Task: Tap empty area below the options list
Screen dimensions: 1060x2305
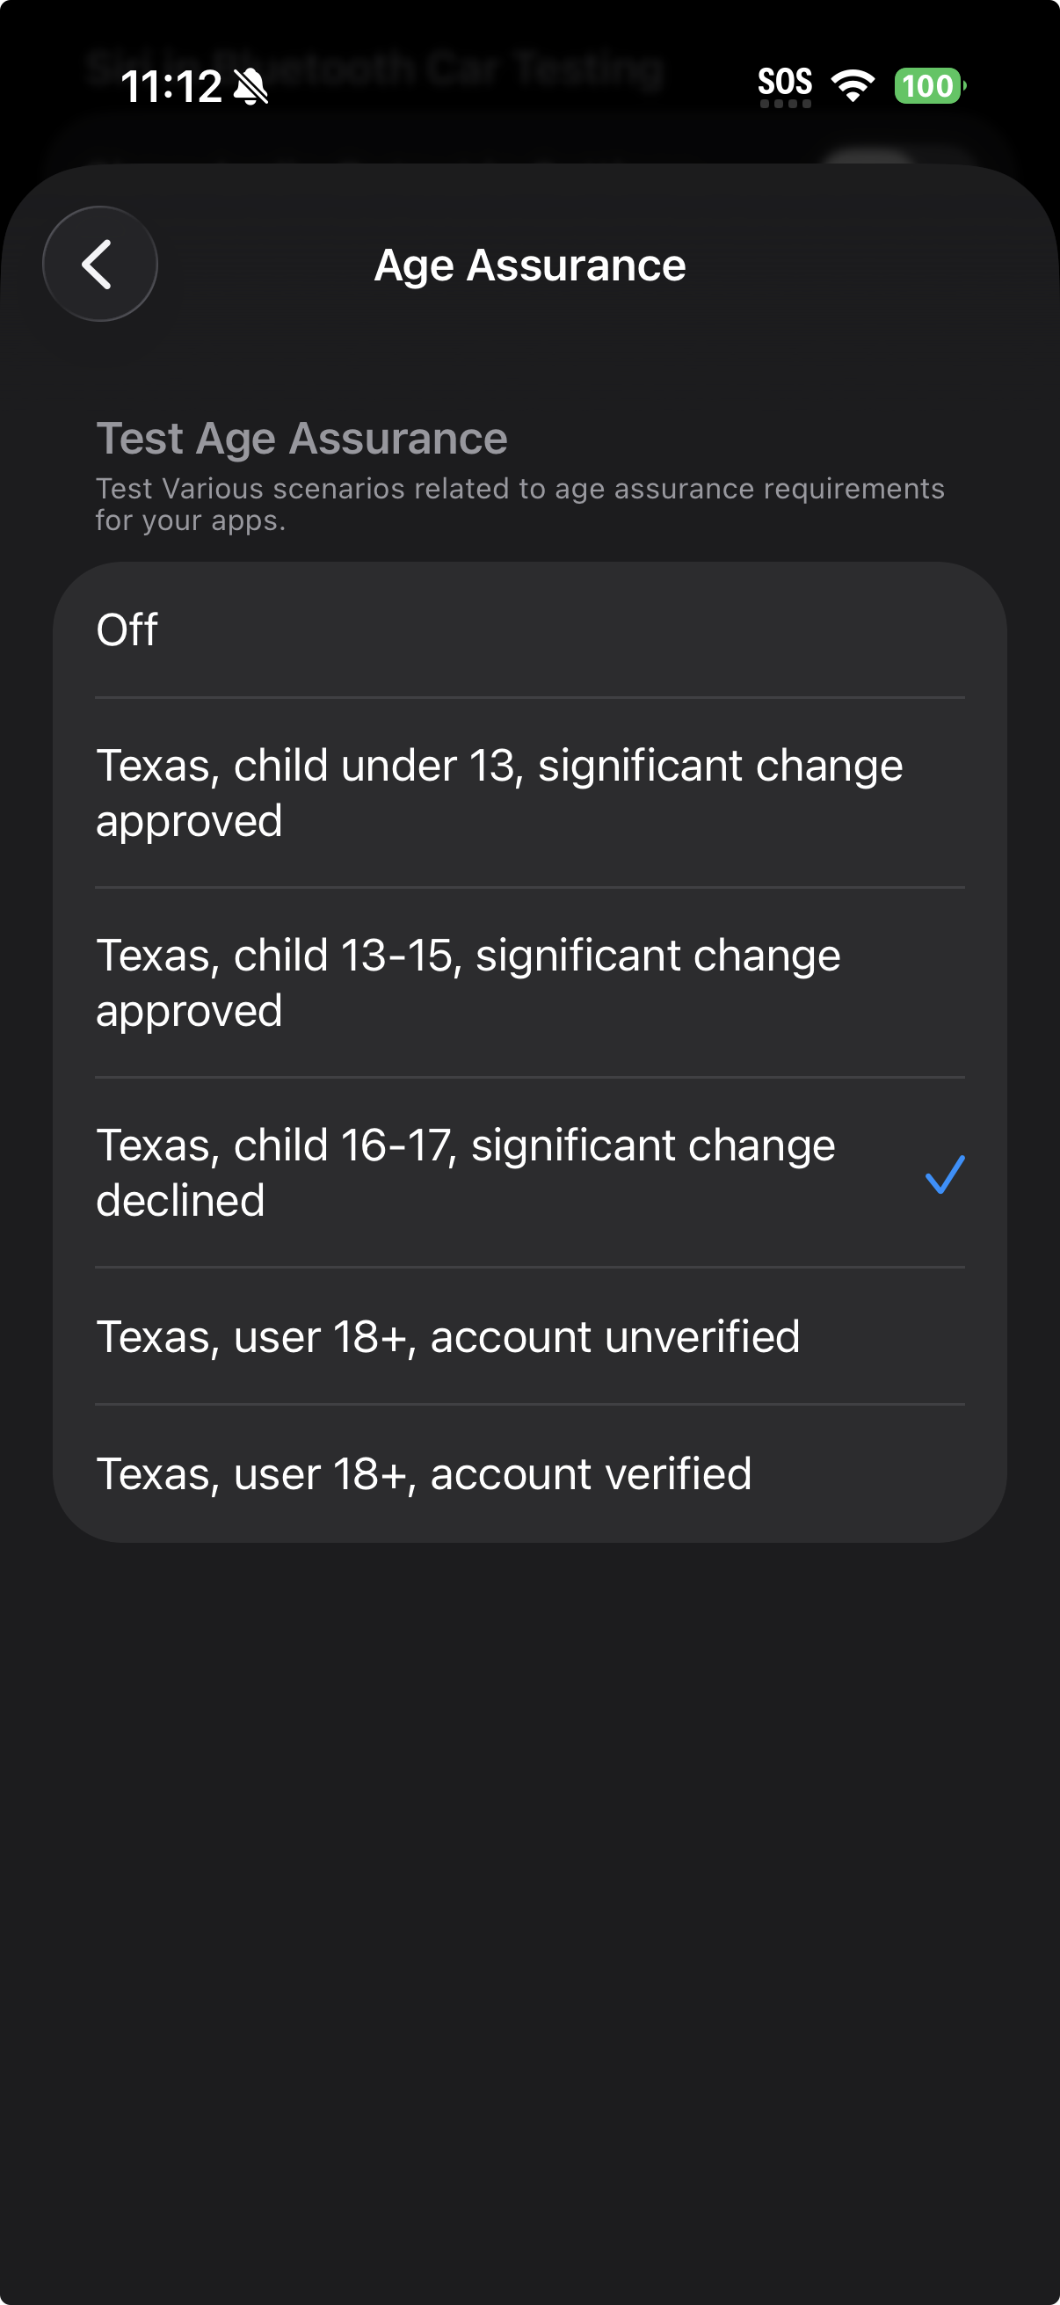Action: pos(529,1880)
